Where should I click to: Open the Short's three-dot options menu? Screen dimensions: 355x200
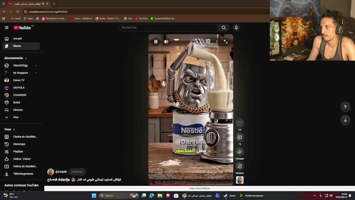[217, 42]
